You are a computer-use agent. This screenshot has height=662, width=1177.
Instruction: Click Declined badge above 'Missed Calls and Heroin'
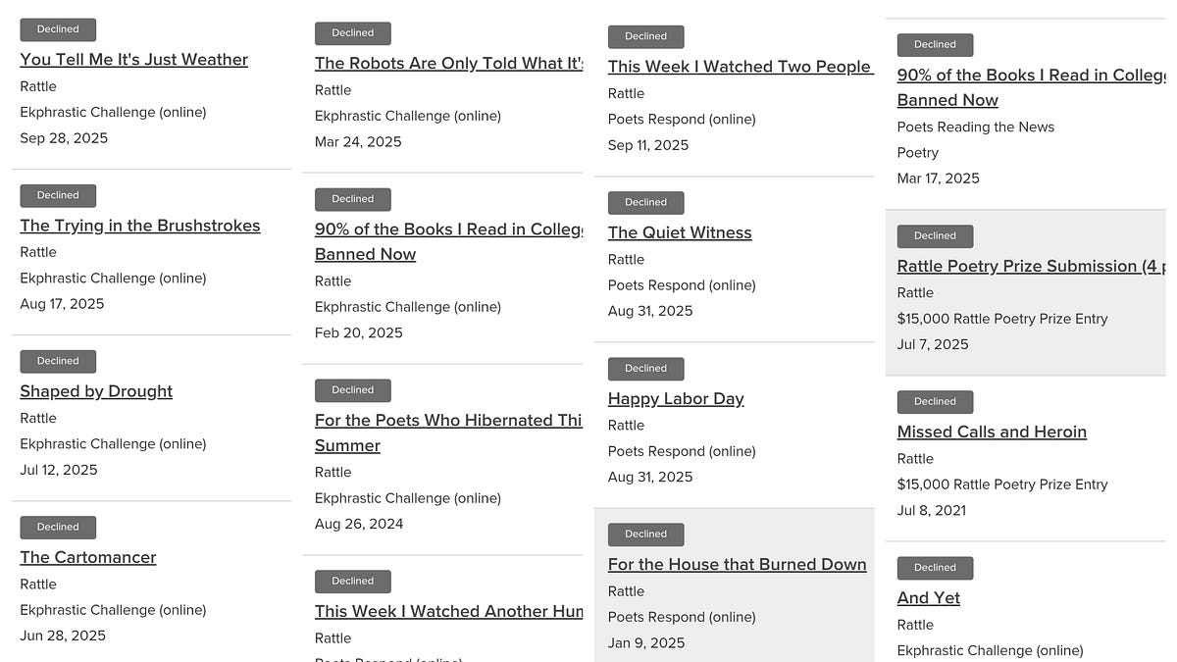point(935,401)
